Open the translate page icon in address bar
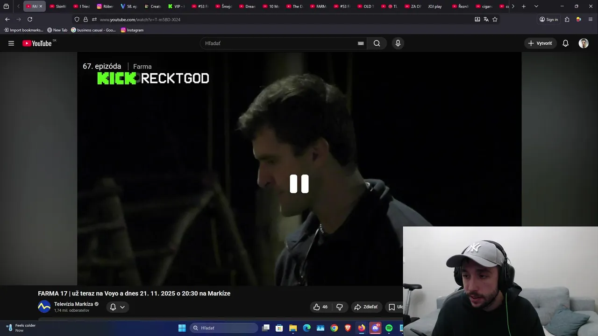This screenshot has height=336, width=598. 486,19
